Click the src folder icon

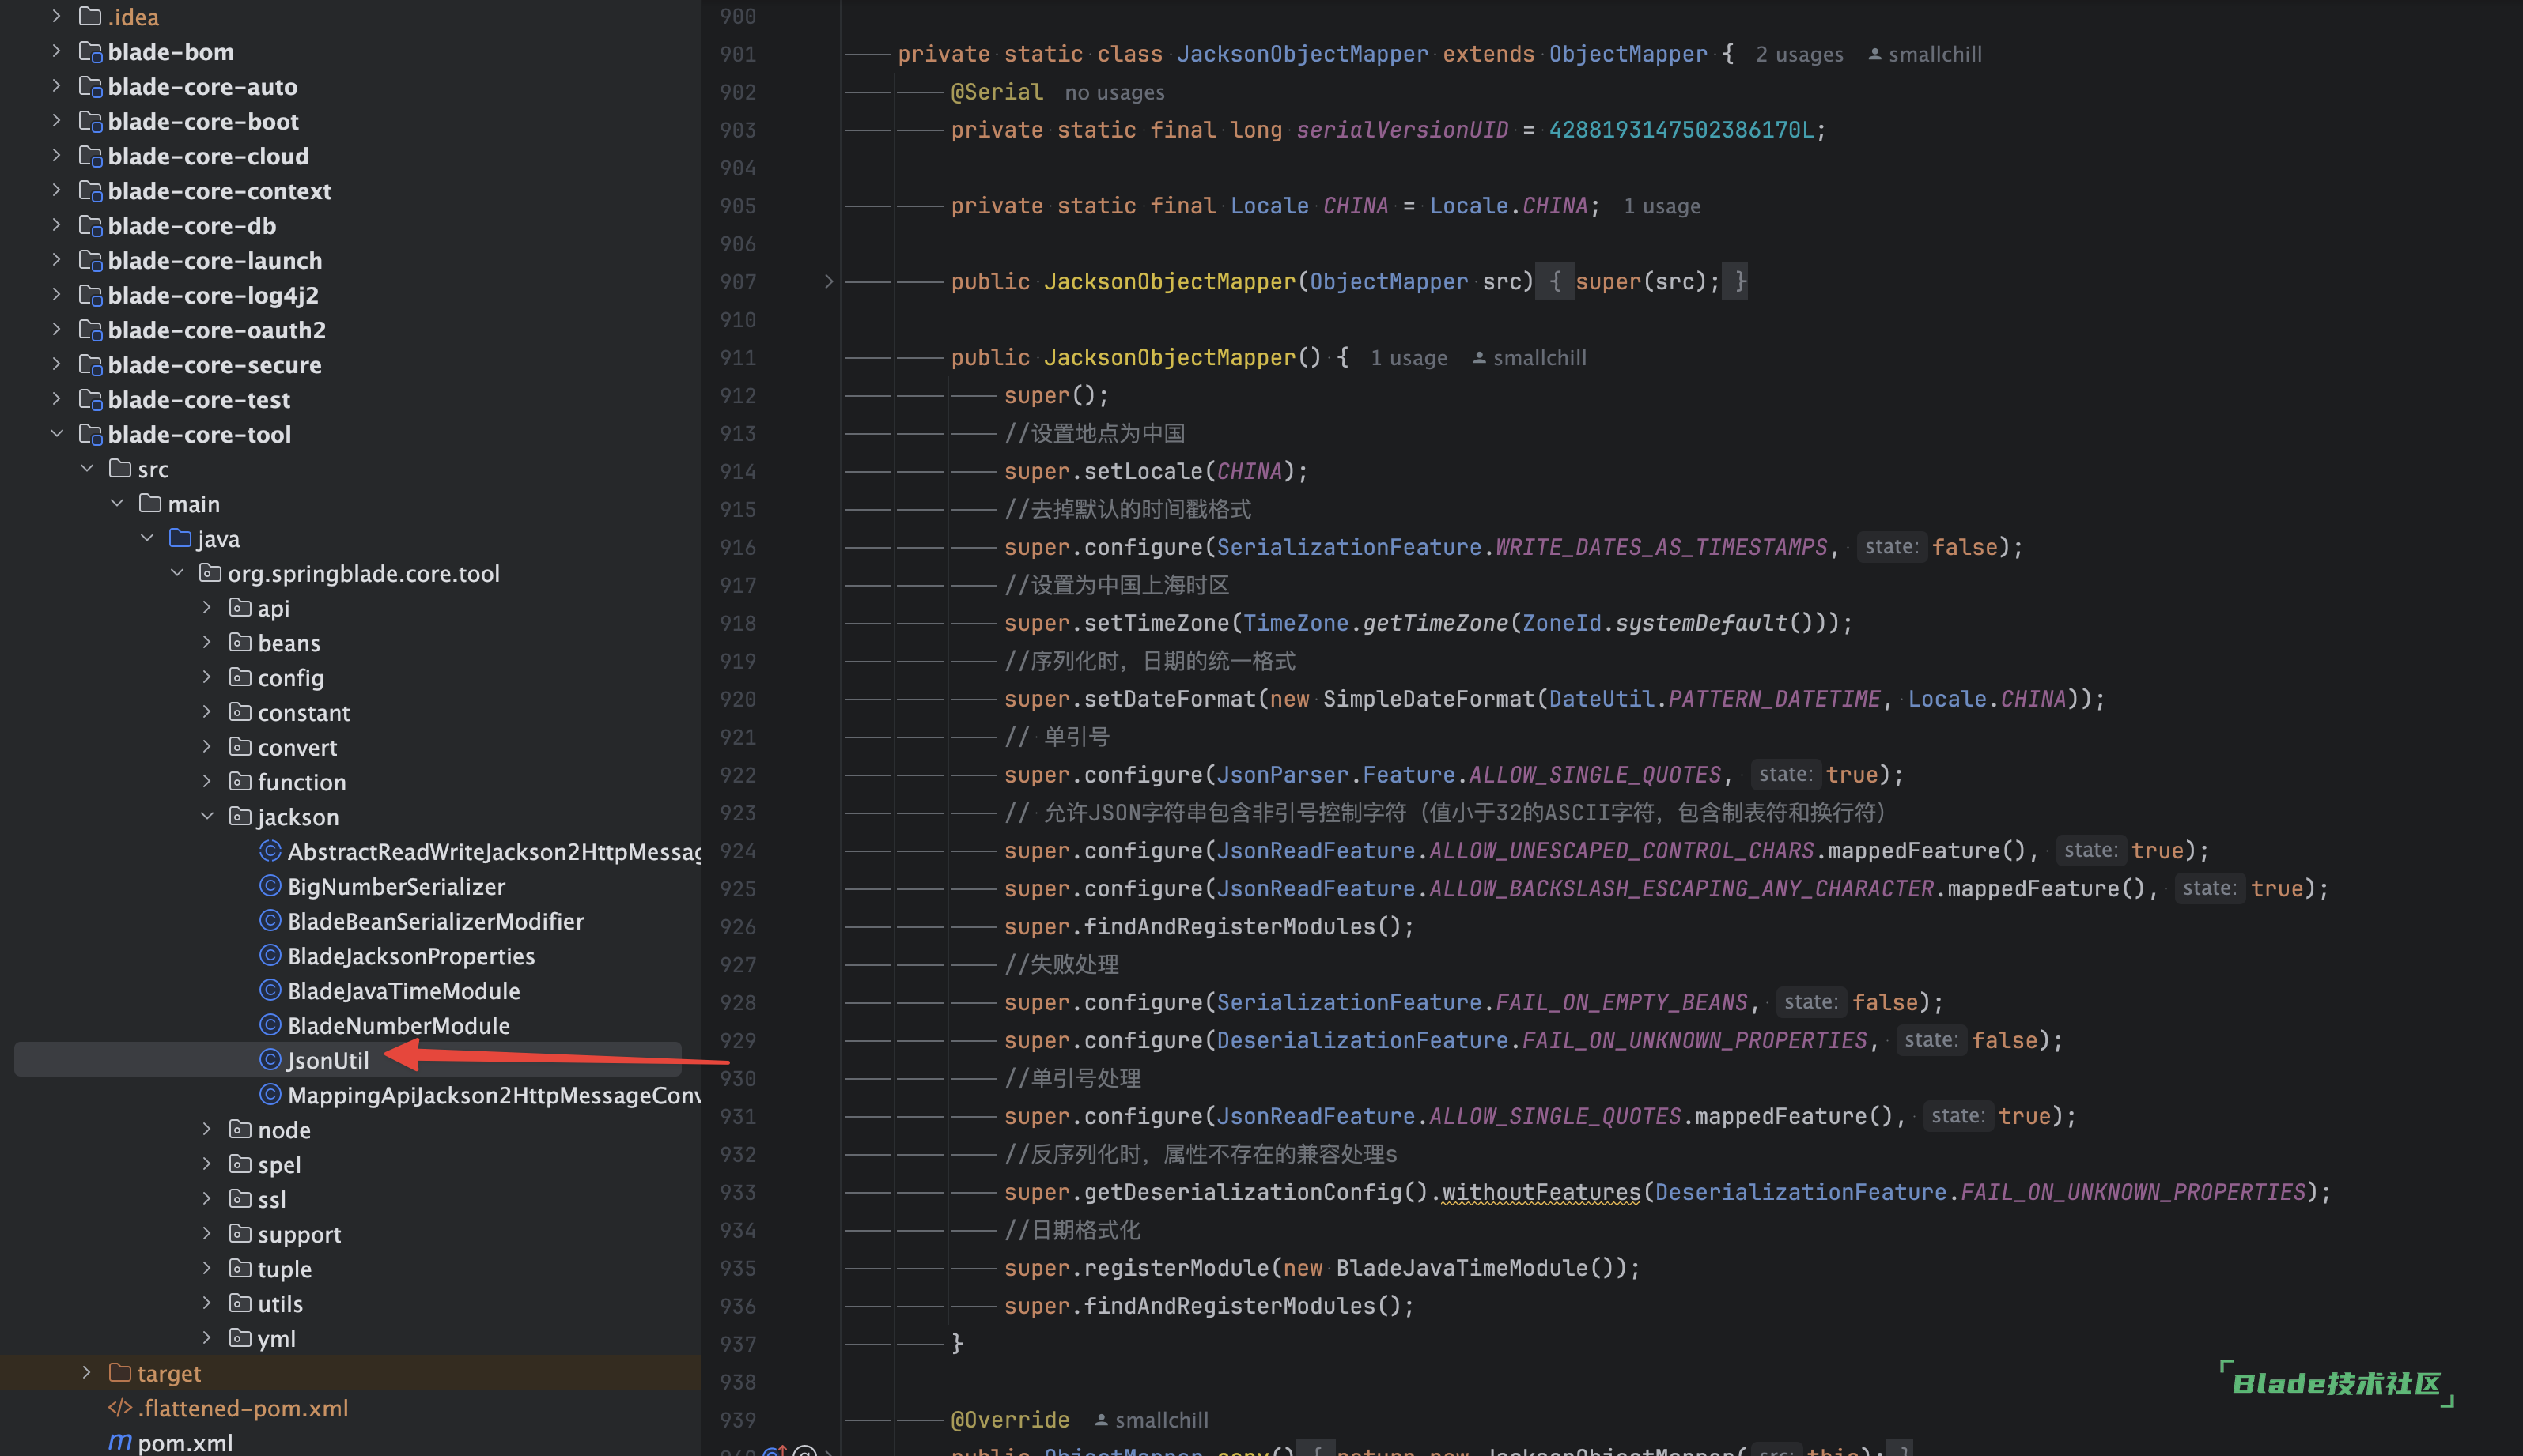pyautogui.click(x=120, y=469)
